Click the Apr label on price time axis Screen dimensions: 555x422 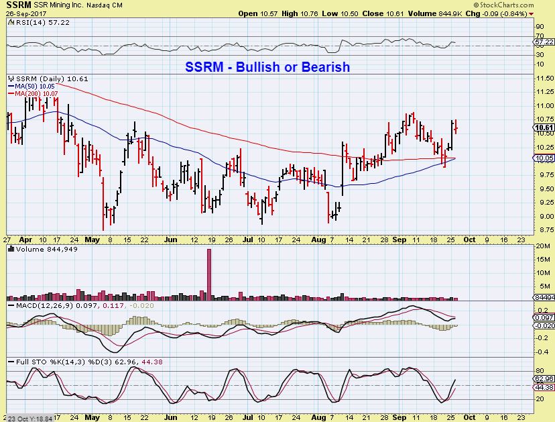coord(25,240)
